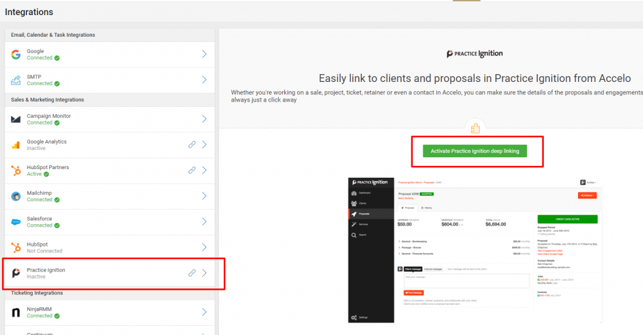643x335 pixels.
Task: Select the SMTP integration name
Action: [34, 77]
